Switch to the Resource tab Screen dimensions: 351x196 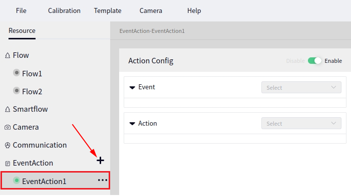(x=22, y=30)
